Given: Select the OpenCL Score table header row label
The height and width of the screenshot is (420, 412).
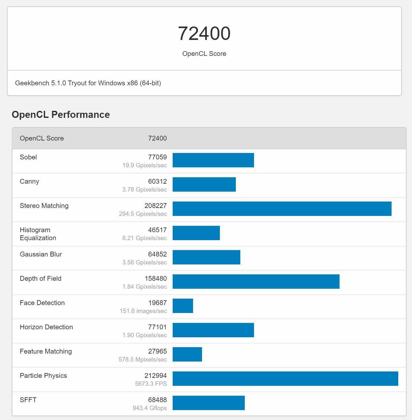Looking at the screenshot, I should coord(42,138).
